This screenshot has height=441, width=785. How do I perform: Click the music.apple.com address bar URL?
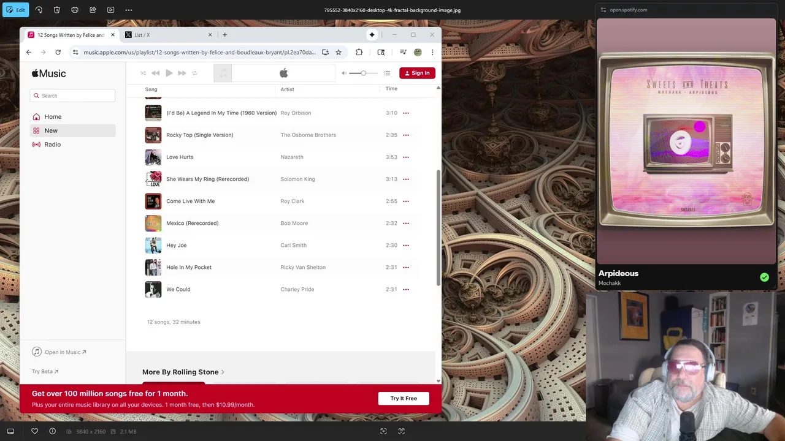click(199, 52)
